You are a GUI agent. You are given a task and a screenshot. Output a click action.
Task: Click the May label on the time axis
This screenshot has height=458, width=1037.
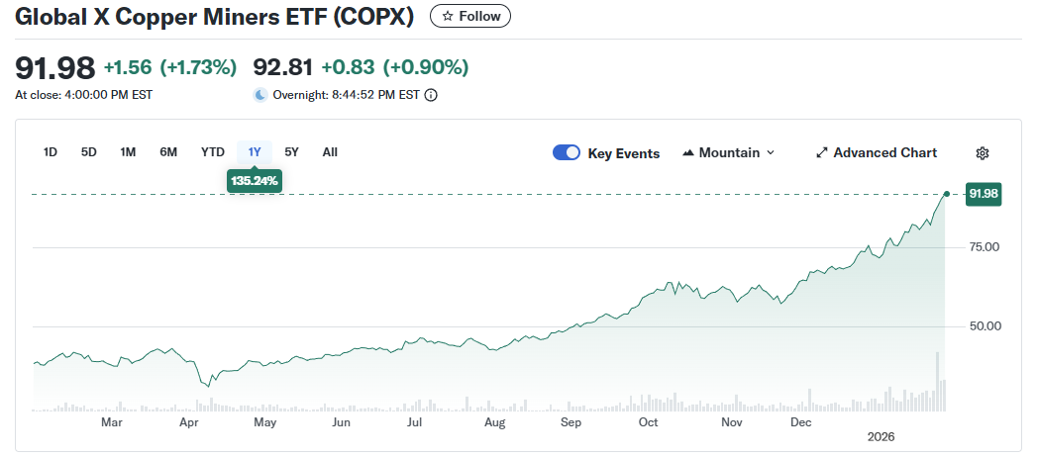point(265,423)
